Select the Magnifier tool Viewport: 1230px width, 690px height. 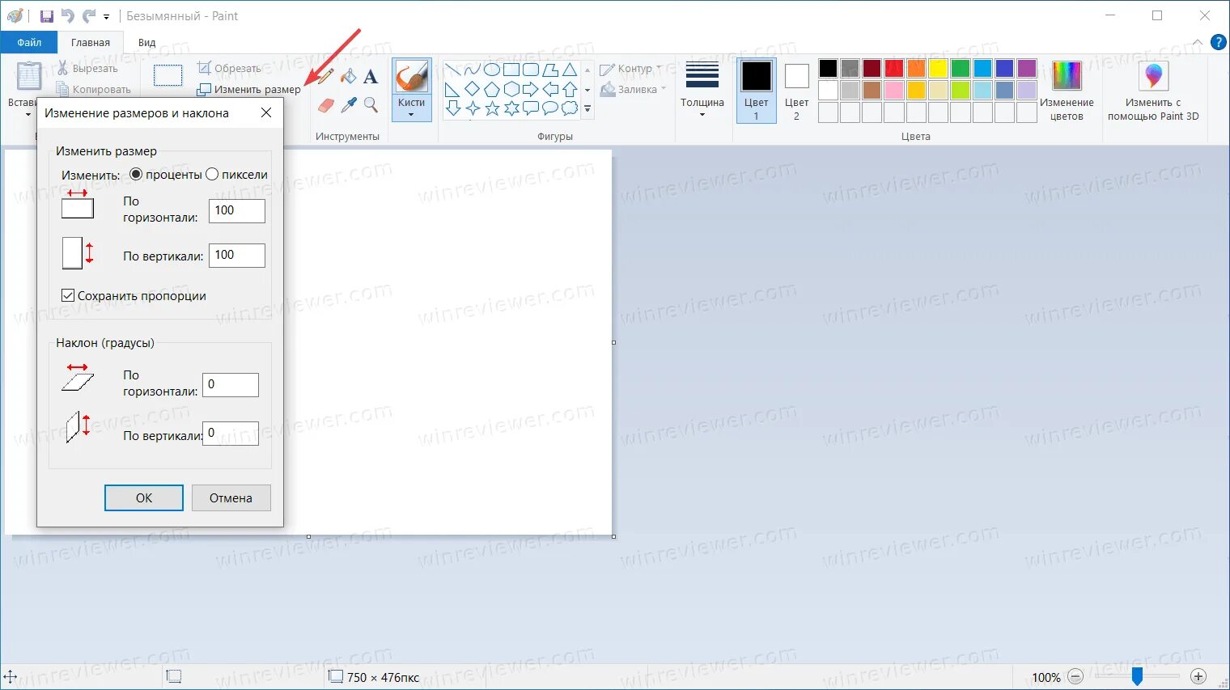tap(371, 105)
